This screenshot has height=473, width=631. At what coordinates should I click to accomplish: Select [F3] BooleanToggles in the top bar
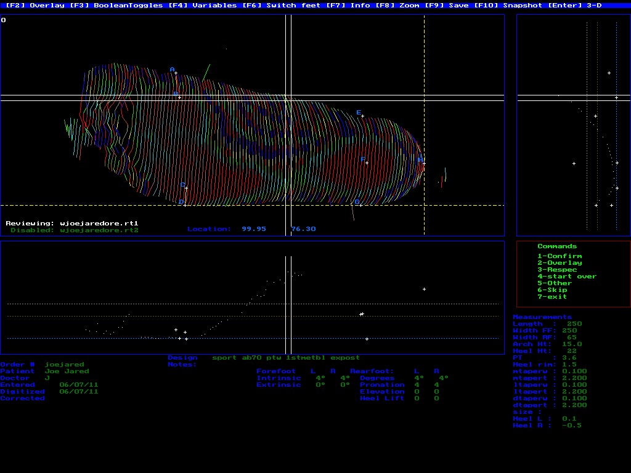(116, 5)
